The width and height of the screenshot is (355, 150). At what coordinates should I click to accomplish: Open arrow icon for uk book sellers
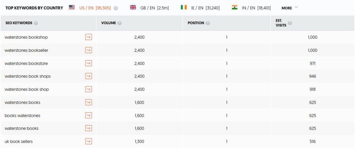(88, 141)
